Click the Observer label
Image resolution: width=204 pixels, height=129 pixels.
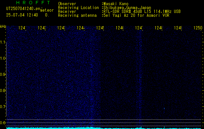[x=67, y=4]
